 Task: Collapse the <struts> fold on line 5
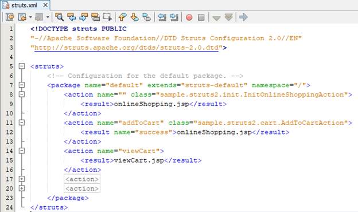coord(22,66)
